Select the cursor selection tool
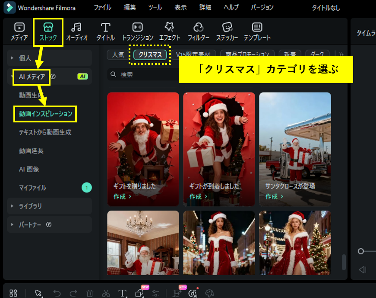This screenshot has height=298, width=376. coord(39,292)
